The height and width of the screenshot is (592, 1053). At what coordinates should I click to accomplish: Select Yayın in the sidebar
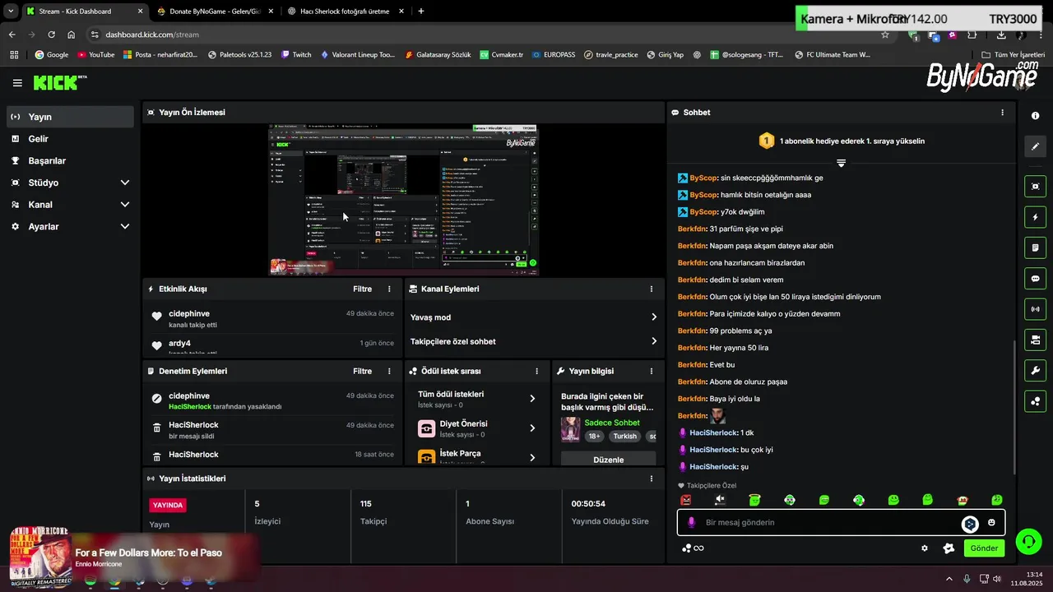pyautogui.click(x=70, y=117)
